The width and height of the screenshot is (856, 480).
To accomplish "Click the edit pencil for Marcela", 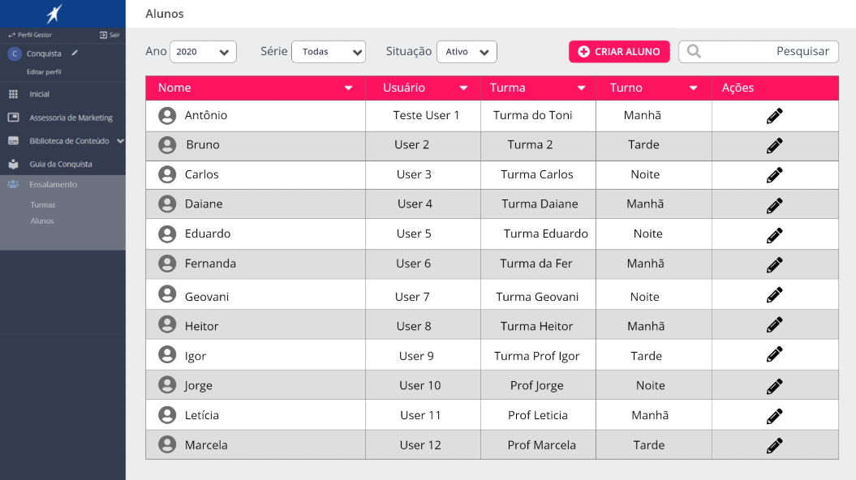I will [x=774, y=445].
